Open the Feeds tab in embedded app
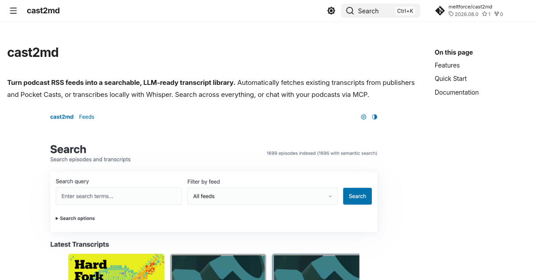This screenshot has width=535, height=280. click(86, 117)
